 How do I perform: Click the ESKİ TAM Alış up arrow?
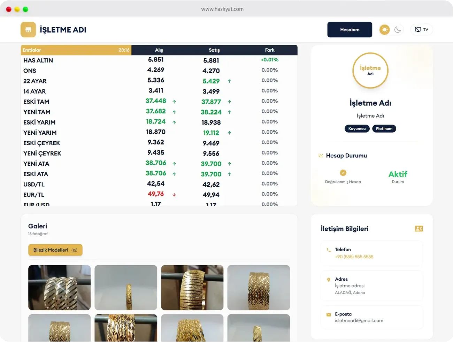(174, 102)
